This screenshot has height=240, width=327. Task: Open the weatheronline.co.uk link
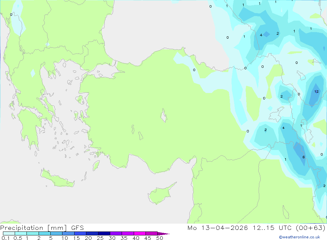300,237
